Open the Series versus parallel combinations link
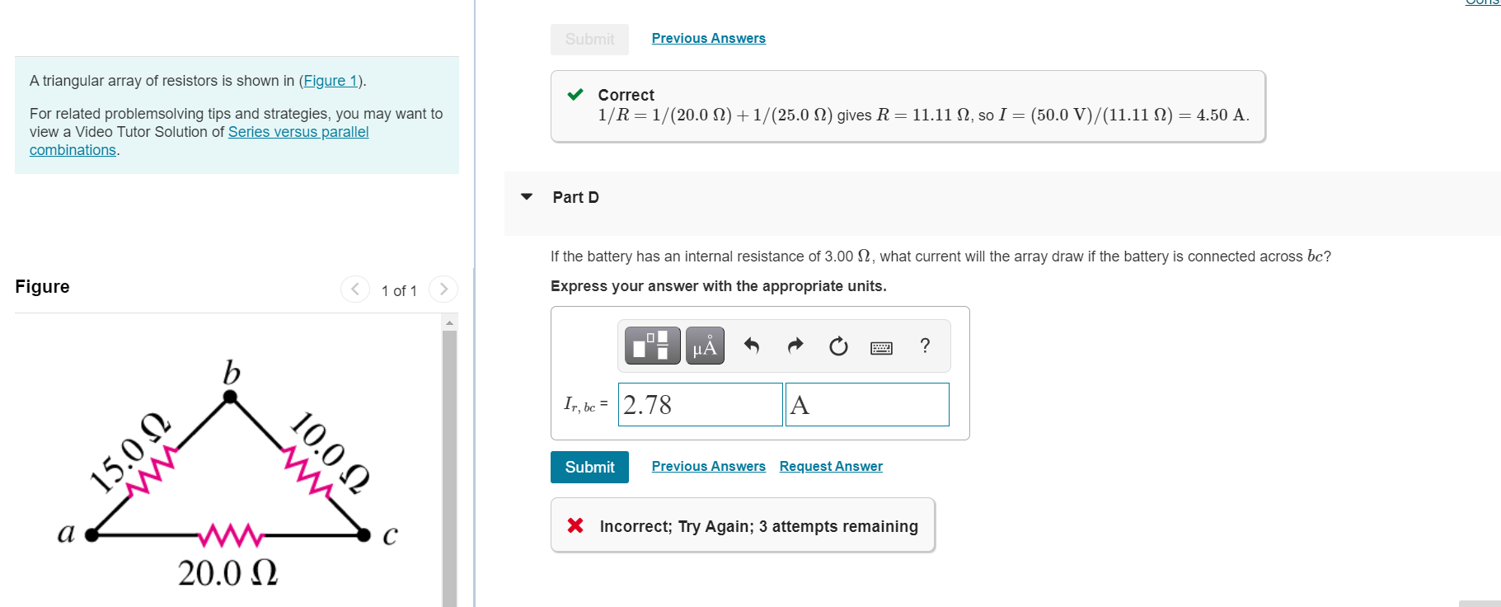 [298, 131]
